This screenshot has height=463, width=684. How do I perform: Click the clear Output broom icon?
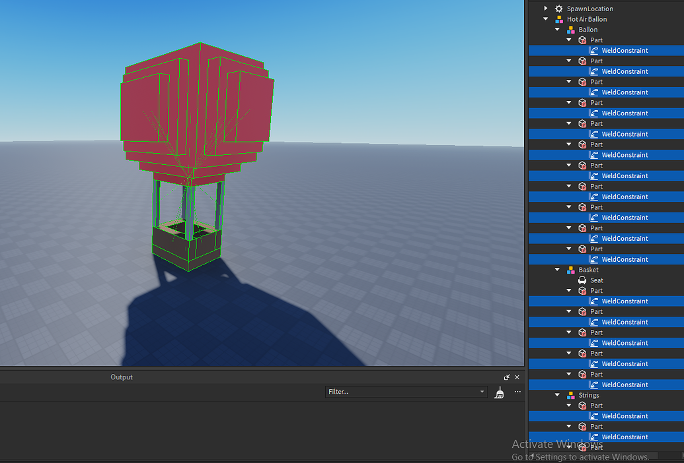point(500,392)
